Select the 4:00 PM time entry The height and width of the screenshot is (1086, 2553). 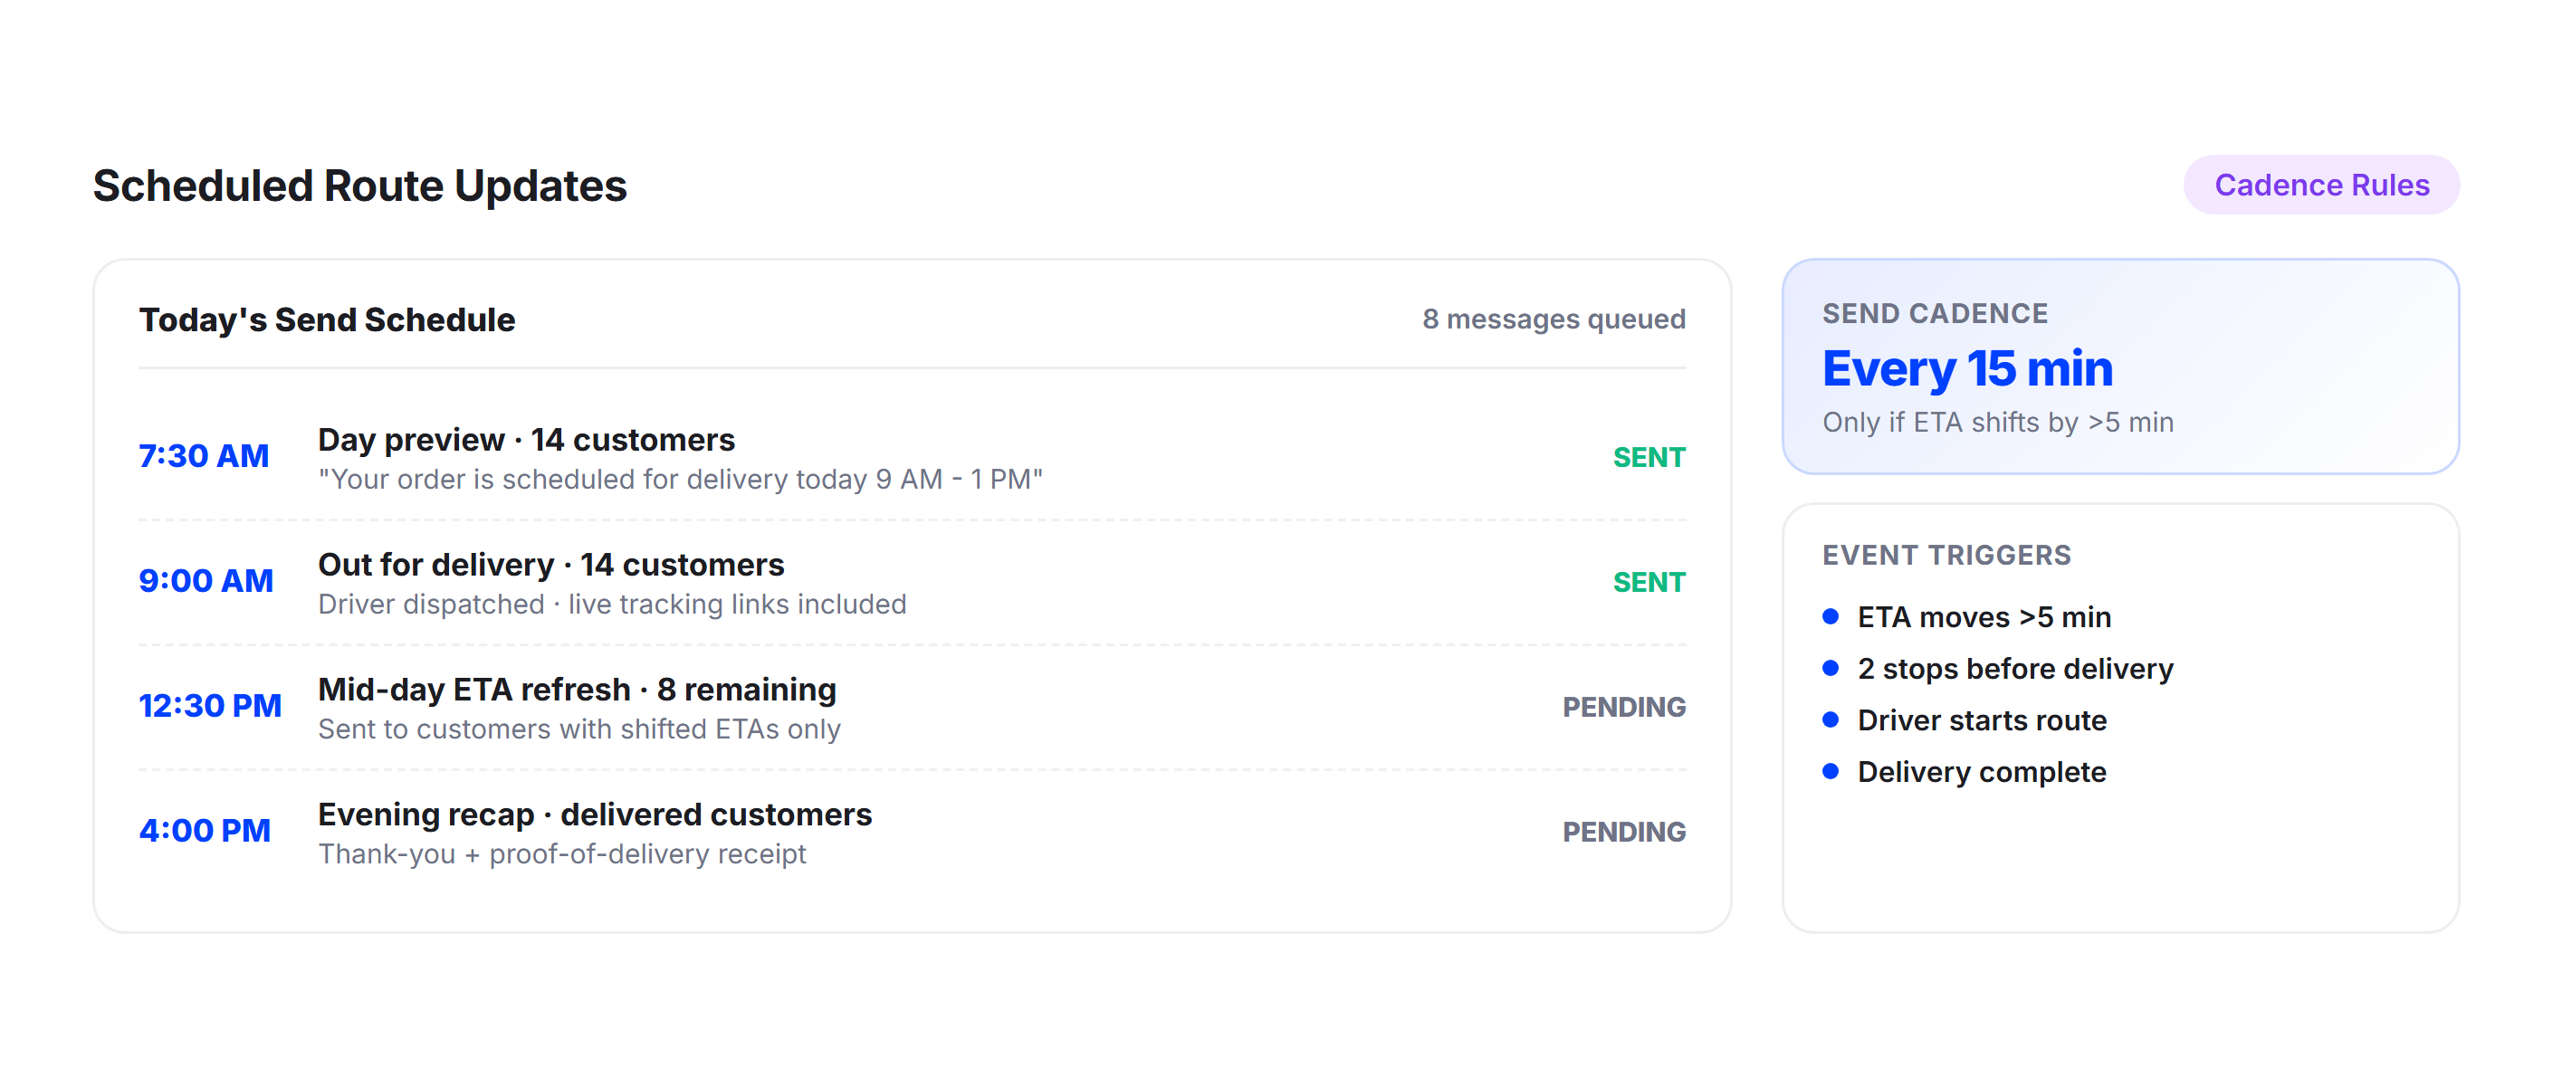[206, 831]
